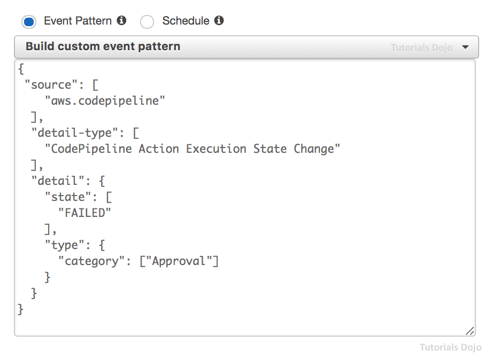
Task: Grab the textarea resize handle corner
Action: point(470,331)
